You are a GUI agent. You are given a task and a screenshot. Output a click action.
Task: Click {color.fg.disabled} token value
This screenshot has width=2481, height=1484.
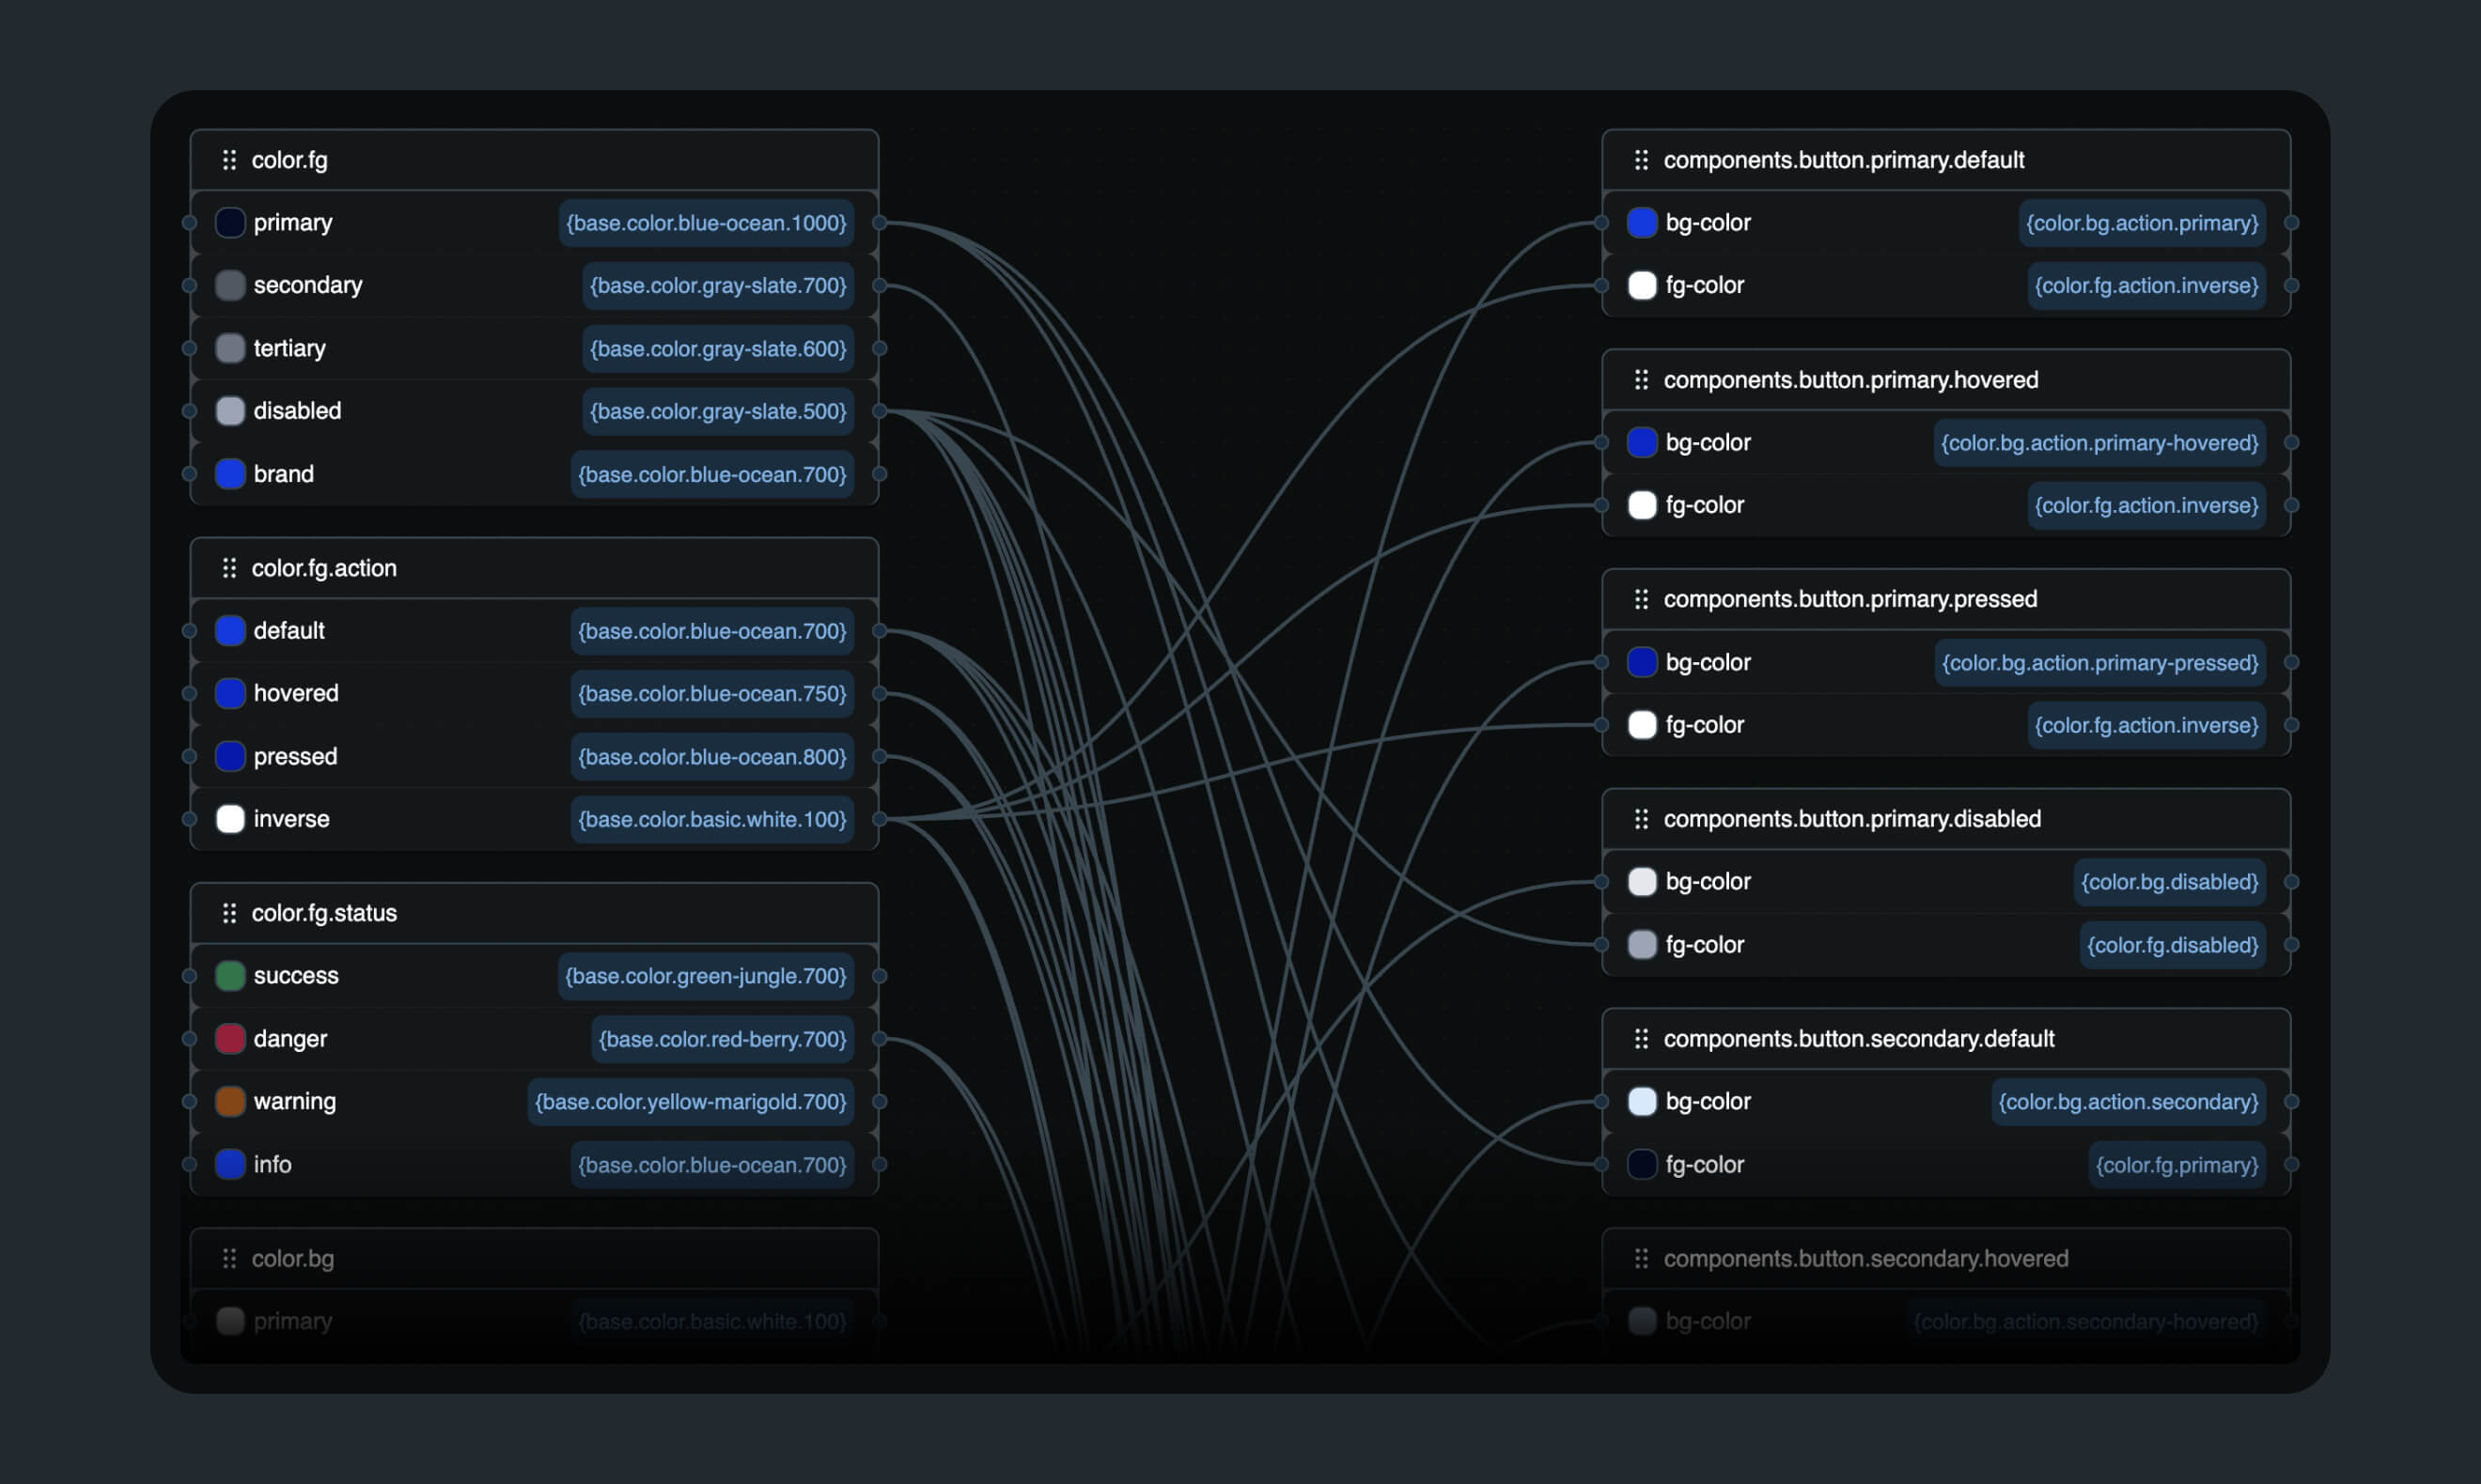(x=2172, y=945)
